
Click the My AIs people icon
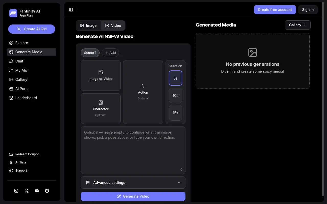point(11,70)
